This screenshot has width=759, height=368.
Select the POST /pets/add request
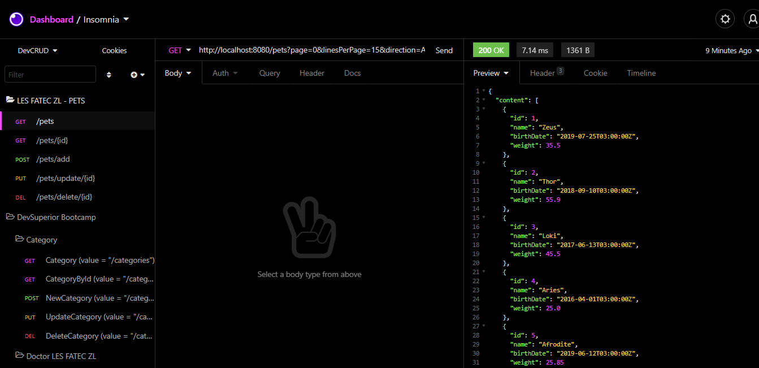pos(53,159)
